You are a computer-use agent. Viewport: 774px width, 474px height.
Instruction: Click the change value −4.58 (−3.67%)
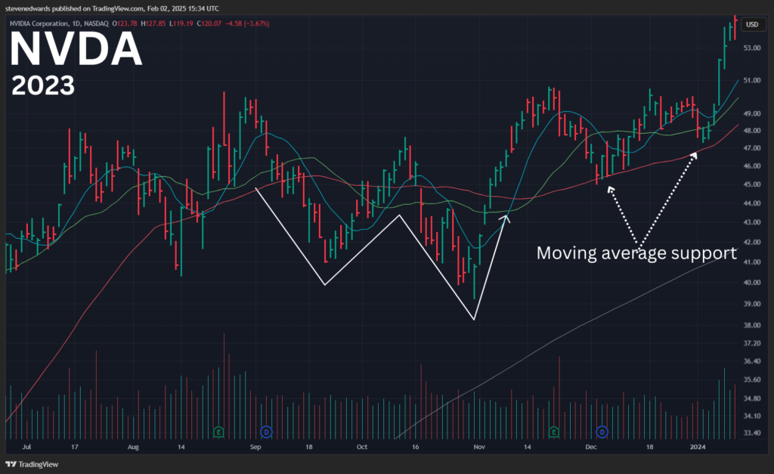pos(247,23)
